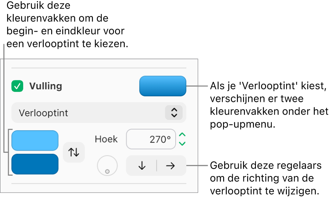Increase Hoek angle with green up arrow

coord(182,135)
